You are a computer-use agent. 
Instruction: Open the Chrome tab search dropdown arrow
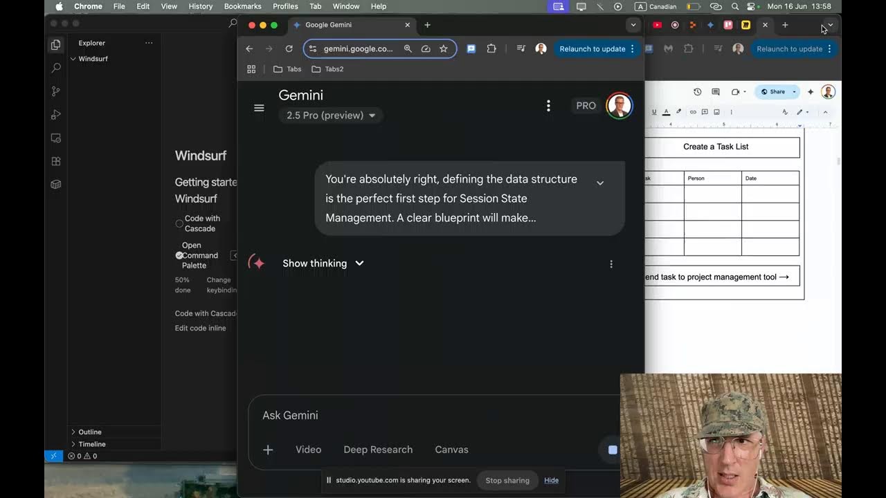point(633,25)
